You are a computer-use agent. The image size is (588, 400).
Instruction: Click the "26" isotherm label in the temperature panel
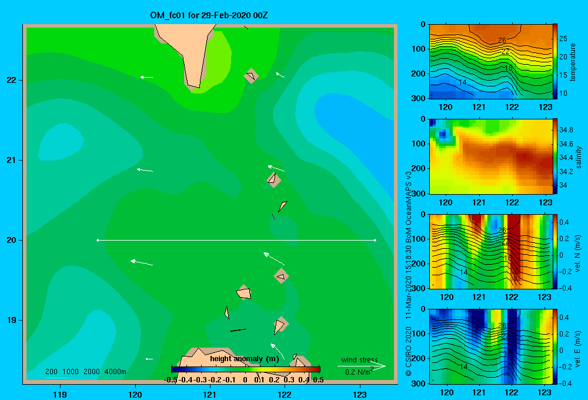pyautogui.click(x=502, y=40)
